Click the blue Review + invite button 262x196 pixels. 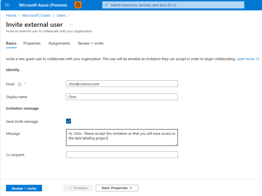[24, 188]
